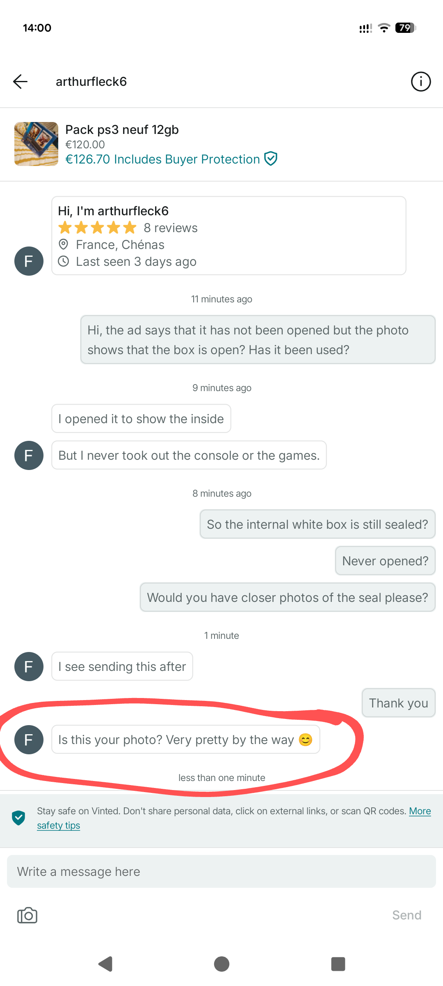The height and width of the screenshot is (986, 443).
Task: Tap the 'Is this your photo?' message
Action: click(x=185, y=739)
